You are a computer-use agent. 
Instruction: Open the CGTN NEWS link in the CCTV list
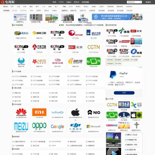[74, 76]
